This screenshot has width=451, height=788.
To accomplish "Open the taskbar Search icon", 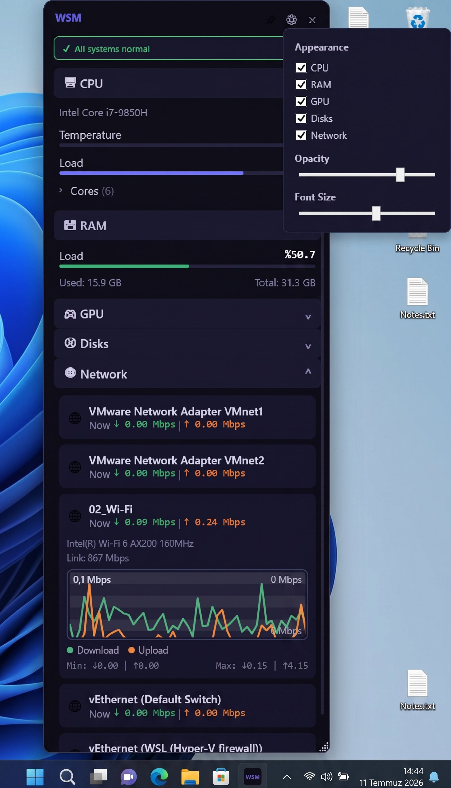I will tap(67, 777).
